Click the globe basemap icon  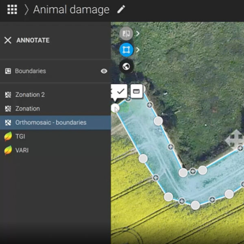[x=126, y=66]
